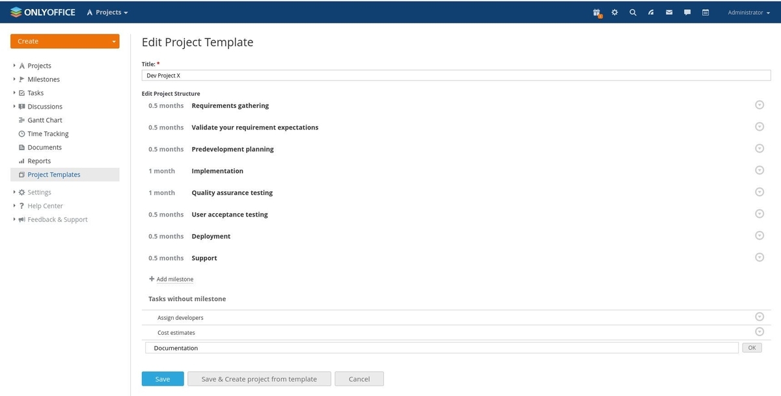Open the settings gear in the top bar
Viewport: 781px width, 396px height.
614,12
